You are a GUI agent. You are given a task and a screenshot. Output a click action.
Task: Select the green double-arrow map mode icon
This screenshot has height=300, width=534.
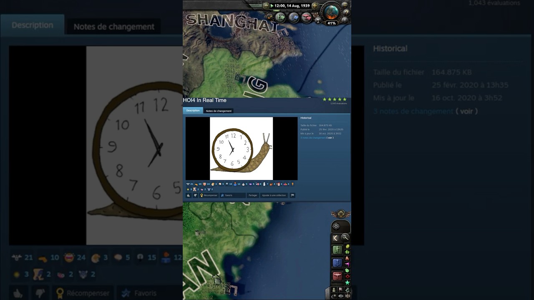(348, 252)
